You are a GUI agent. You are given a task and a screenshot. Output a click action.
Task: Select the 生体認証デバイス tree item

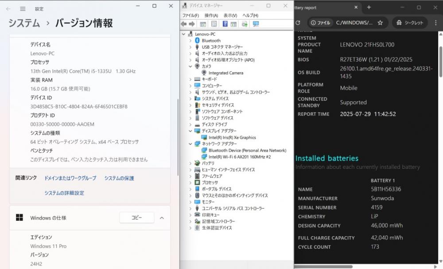click(217, 228)
